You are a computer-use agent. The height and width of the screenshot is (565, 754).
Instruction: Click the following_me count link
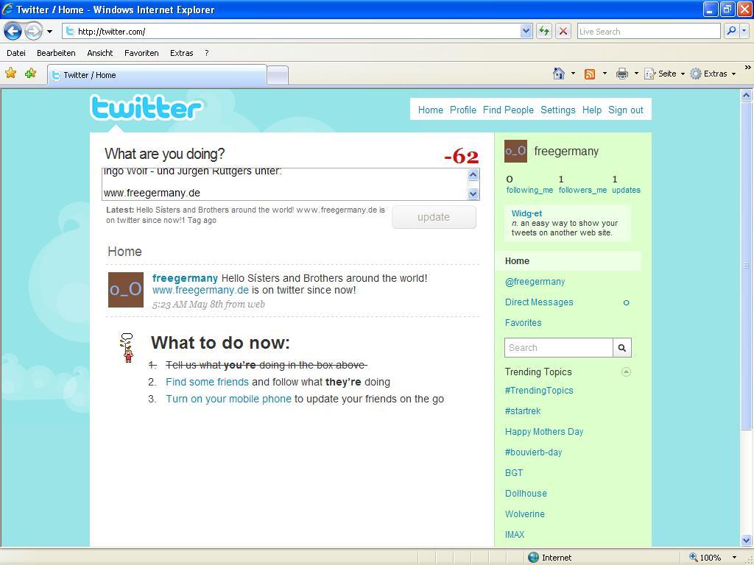(x=529, y=185)
